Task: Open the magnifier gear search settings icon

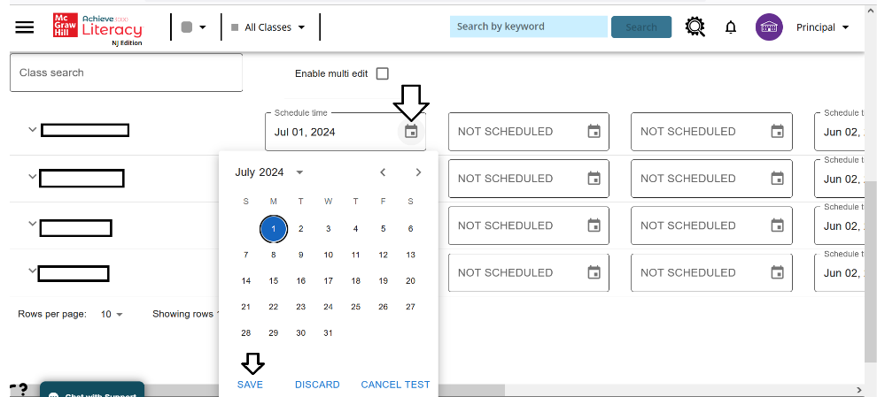Action: (695, 27)
